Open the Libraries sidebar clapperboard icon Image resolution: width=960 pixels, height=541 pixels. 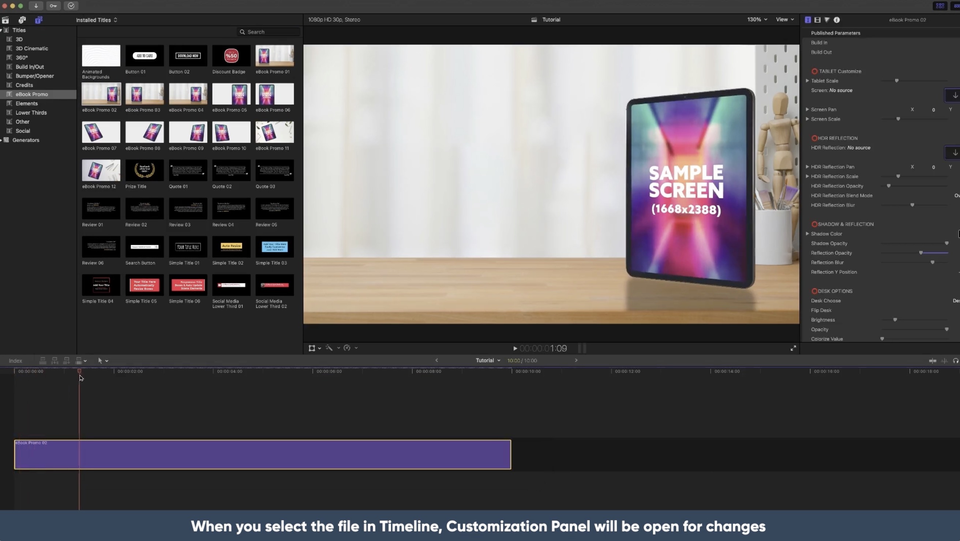[x=5, y=20]
